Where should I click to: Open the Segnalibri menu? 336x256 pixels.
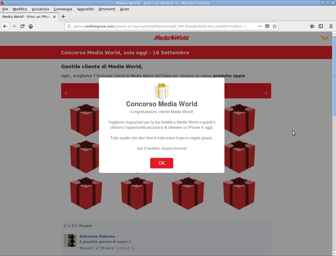pyautogui.click(x=85, y=9)
